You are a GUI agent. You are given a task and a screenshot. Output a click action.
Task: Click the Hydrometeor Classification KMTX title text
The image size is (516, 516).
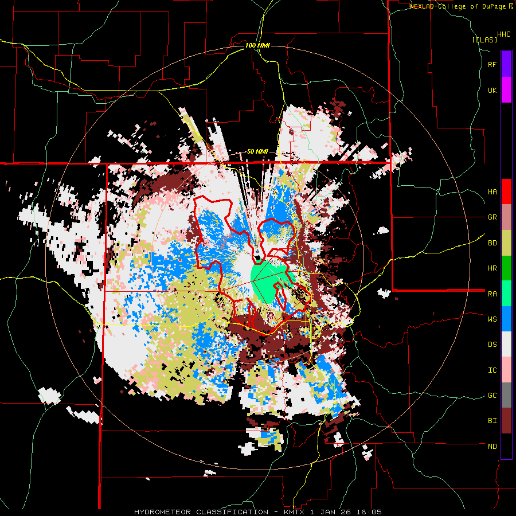258,512
